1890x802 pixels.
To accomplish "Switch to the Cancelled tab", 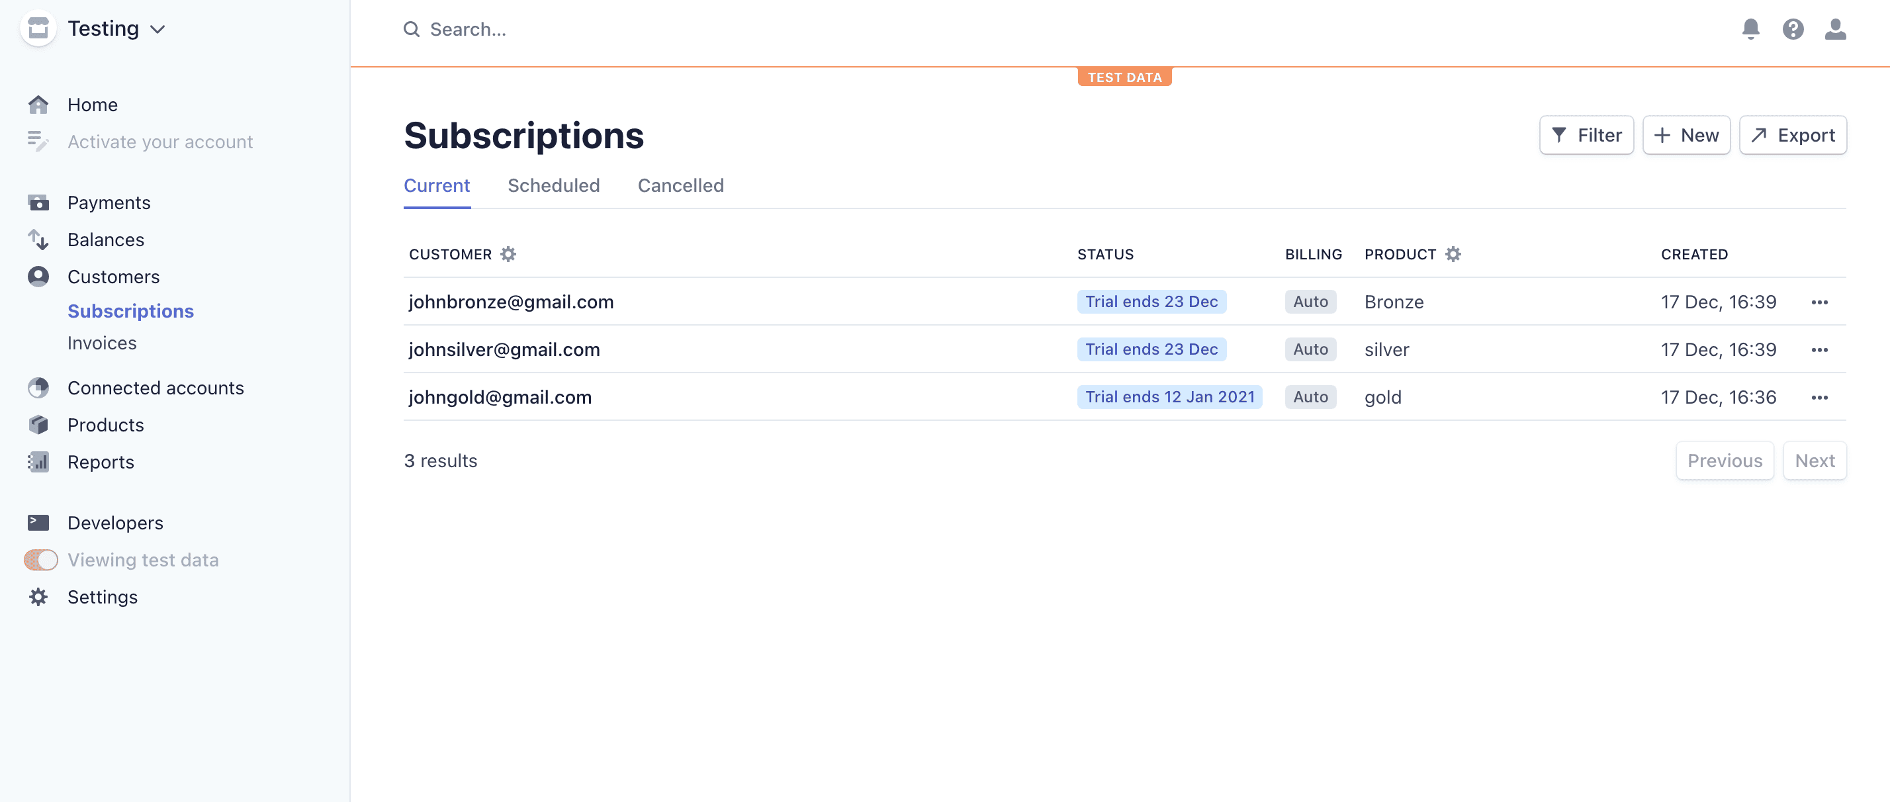I will [680, 186].
